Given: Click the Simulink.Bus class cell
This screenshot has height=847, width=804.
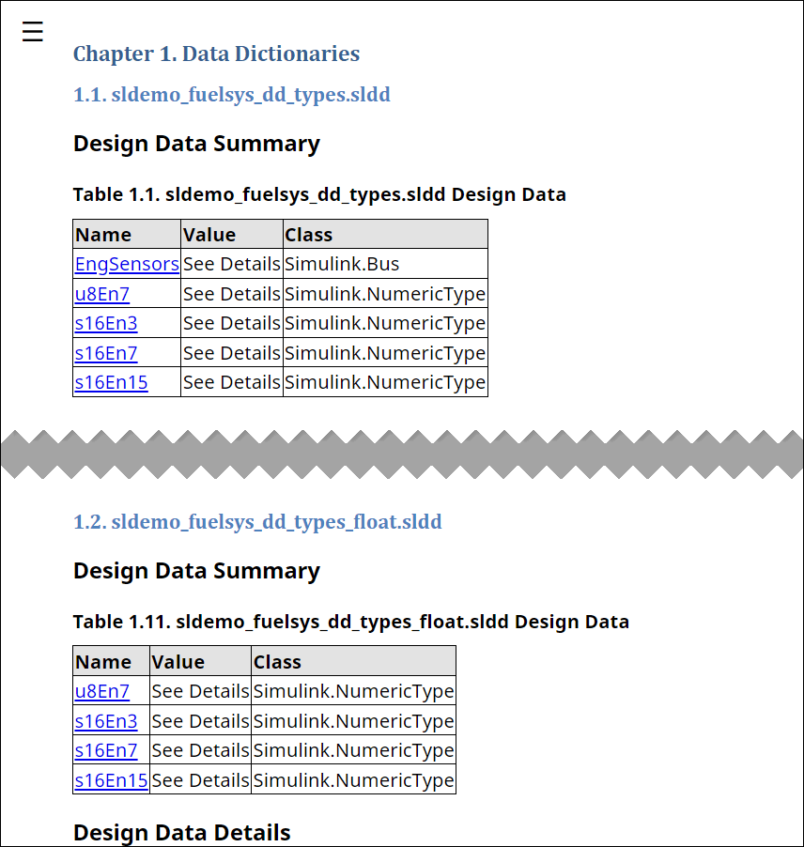Looking at the screenshot, I should [x=385, y=264].
